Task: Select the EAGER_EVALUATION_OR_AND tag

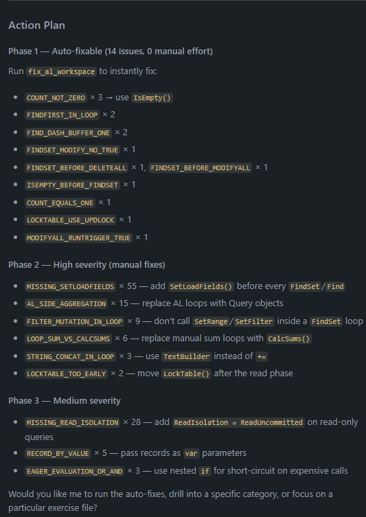Action: (x=75, y=471)
